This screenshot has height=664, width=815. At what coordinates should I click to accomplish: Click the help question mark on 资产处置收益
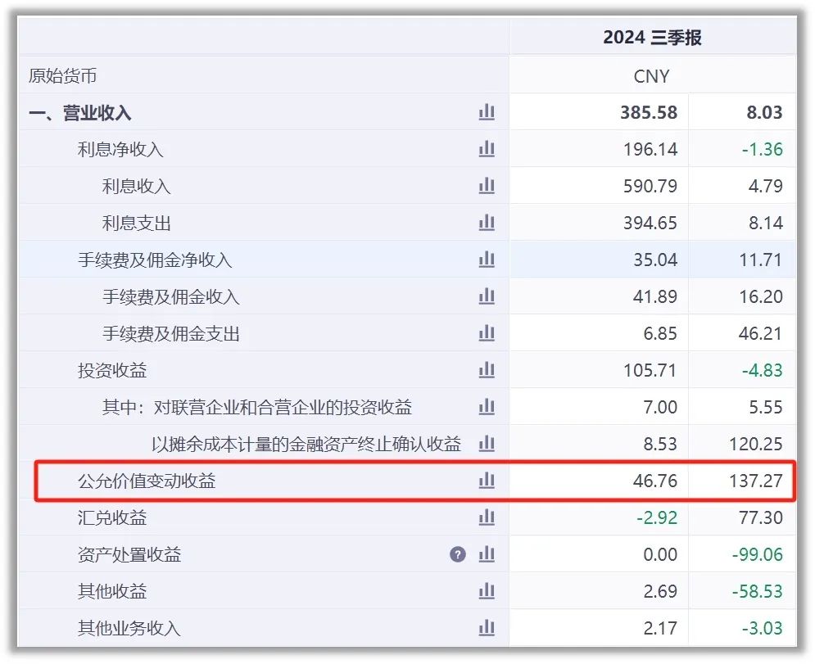(x=458, y=554)
